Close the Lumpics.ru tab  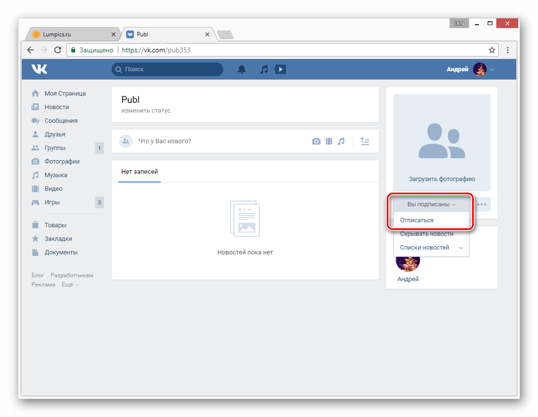(113, 34)
